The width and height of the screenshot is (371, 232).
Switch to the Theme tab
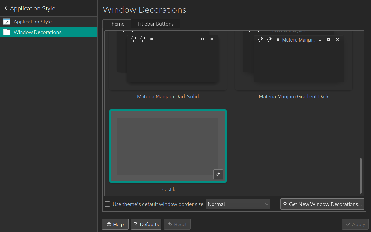click(x=117, y=24)
